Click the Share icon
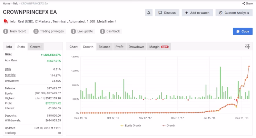Viewport: 256px width, 138px height. (244, 3)
